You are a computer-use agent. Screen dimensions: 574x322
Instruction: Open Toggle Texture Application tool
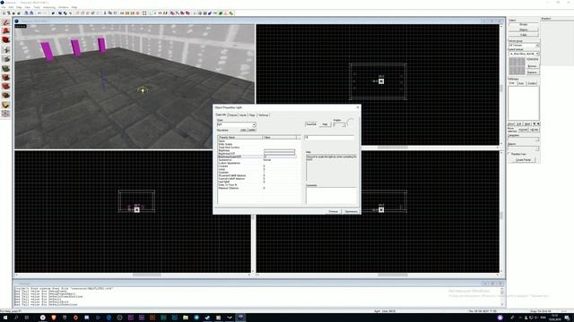click(5, 68)
